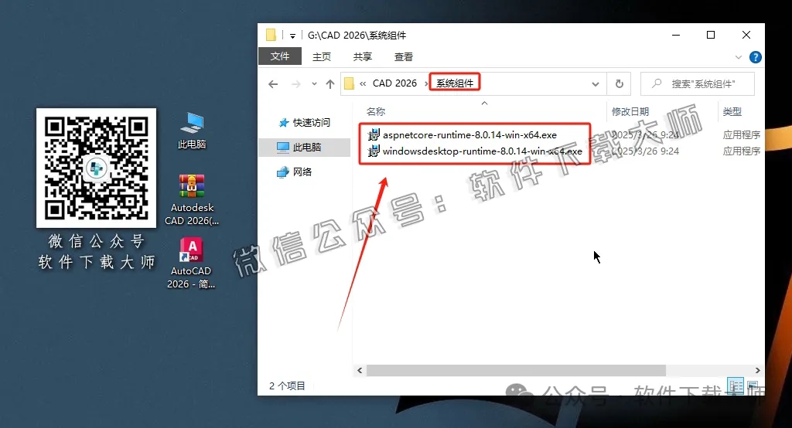Click the folder icon in title bar
Viewport: 792px width, 428px height.
tap(271, 35)
